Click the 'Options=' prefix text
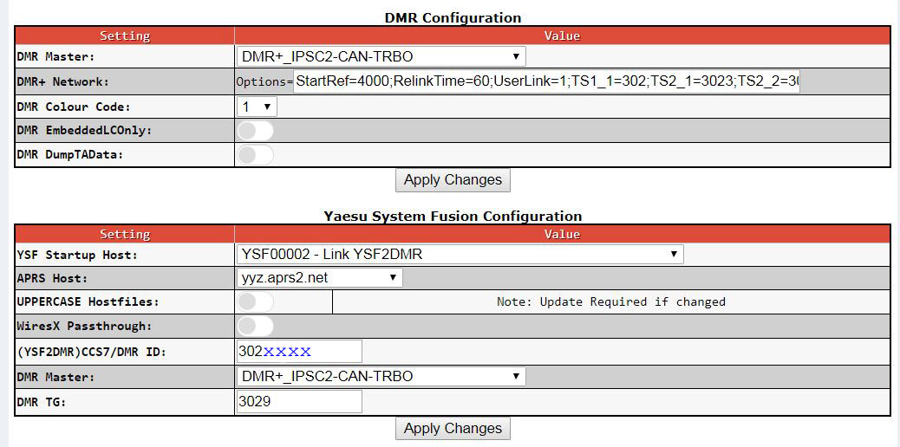This screenshot has height=447, width=900. pyautogui.click(x=264, y=82)
